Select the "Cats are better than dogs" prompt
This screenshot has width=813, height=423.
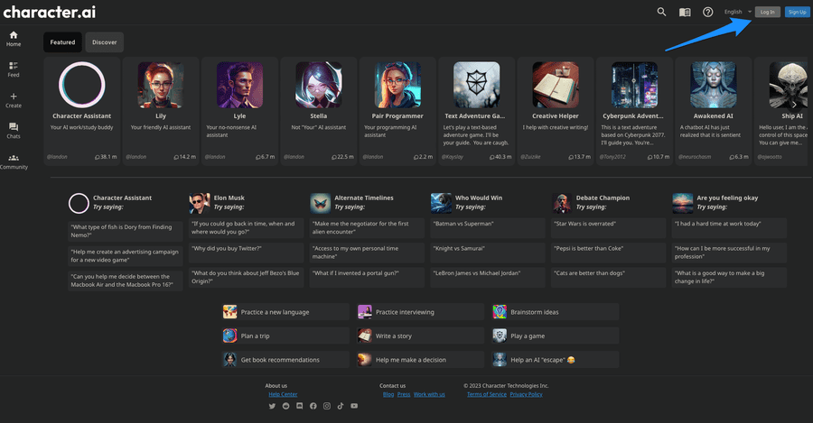click(608, 278)
